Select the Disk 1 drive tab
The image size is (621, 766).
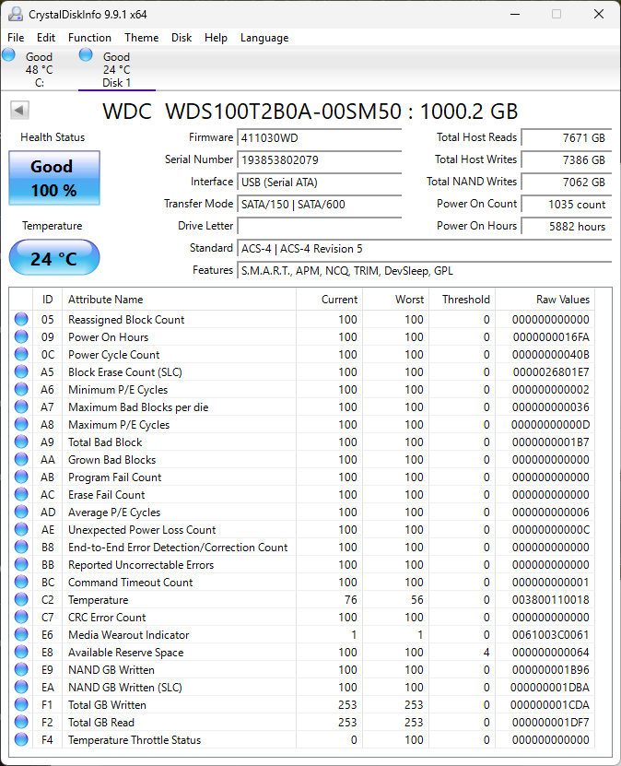[117, 69]
